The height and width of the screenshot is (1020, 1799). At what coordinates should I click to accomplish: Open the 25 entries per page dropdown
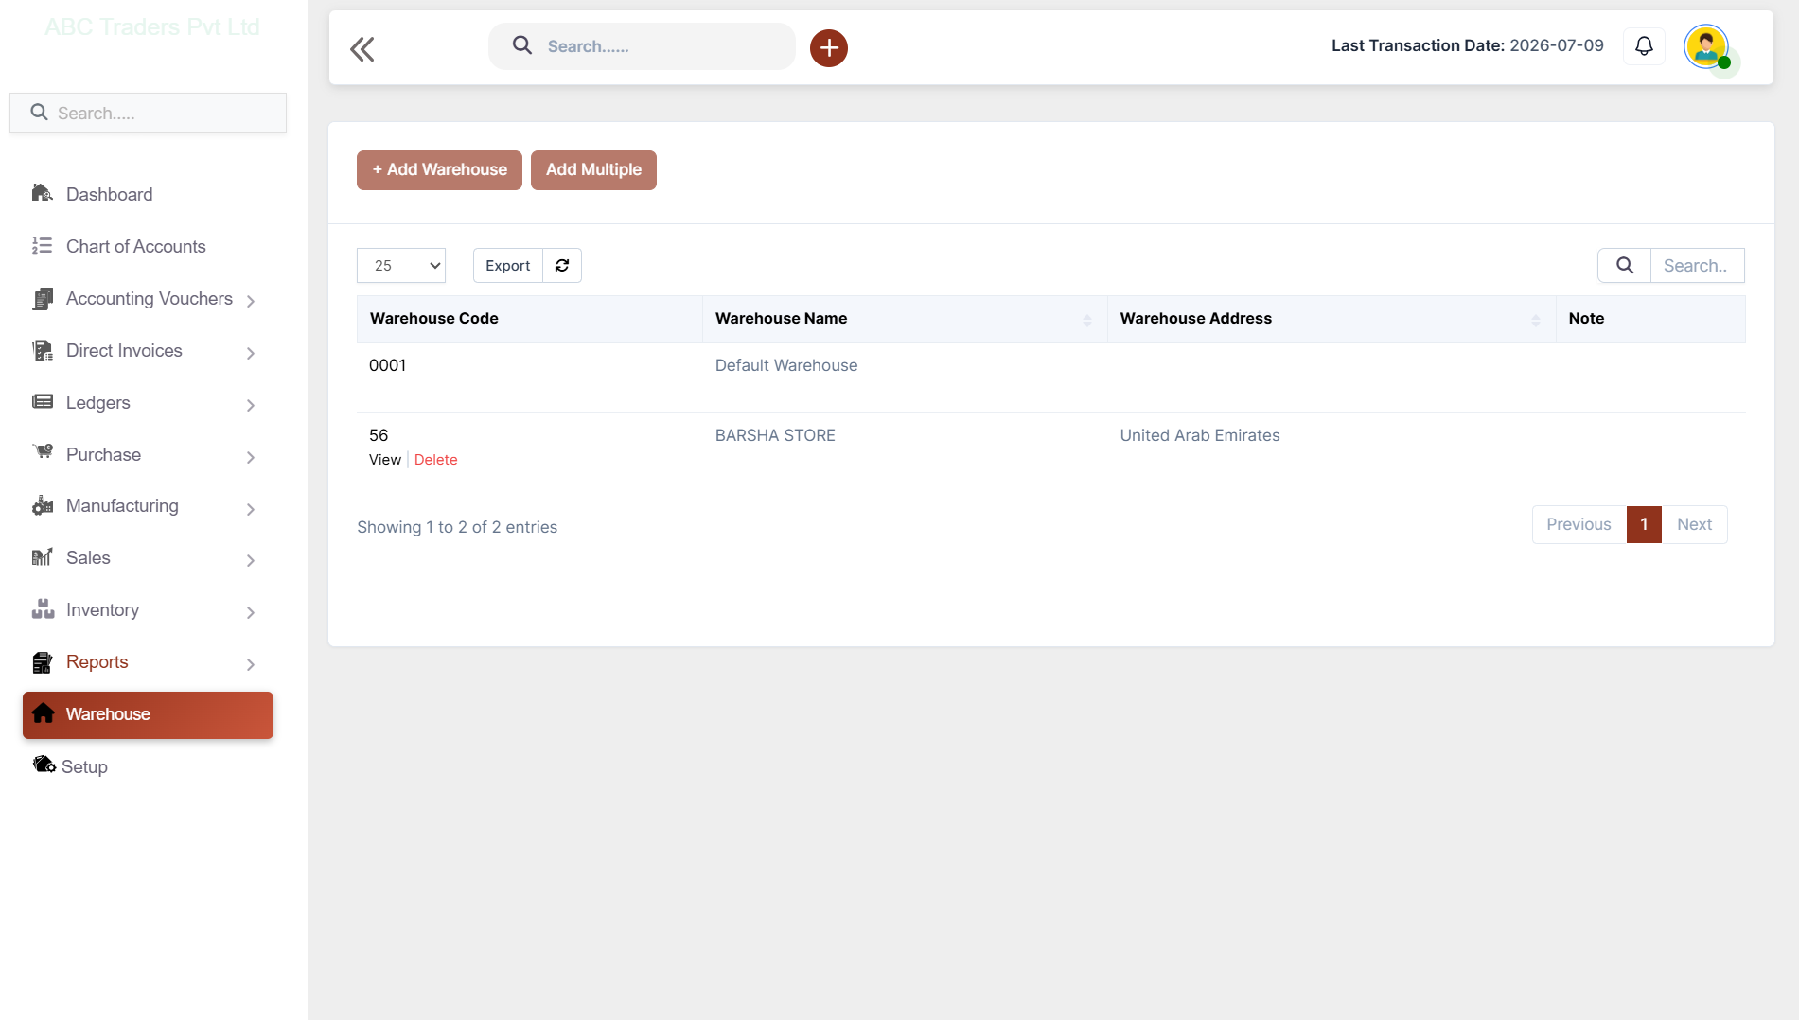(401, 265)
